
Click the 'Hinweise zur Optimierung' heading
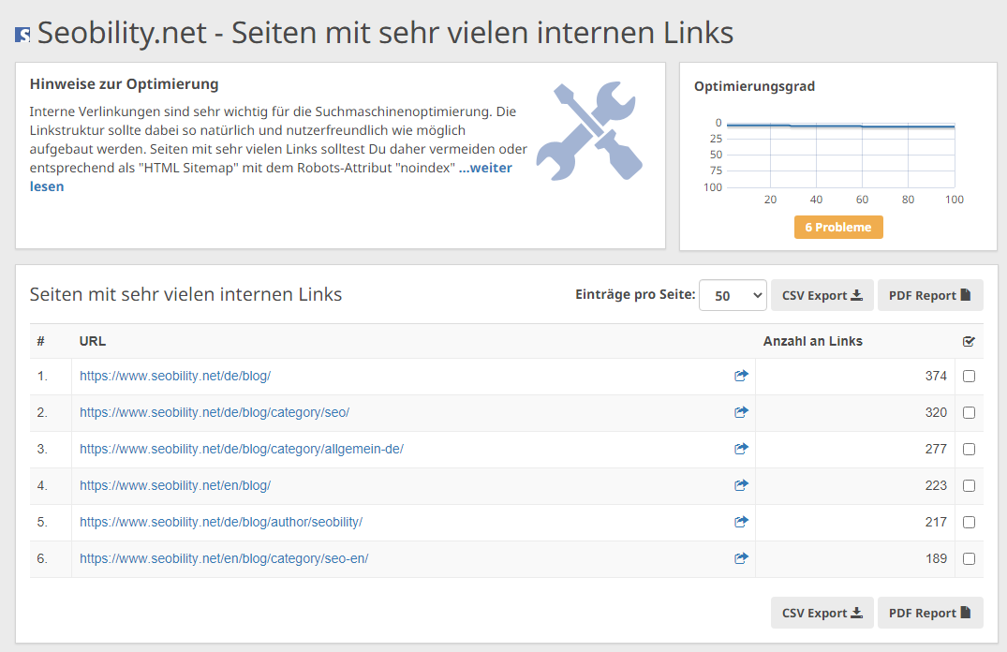pyautogui.click(x=124, y=84)
